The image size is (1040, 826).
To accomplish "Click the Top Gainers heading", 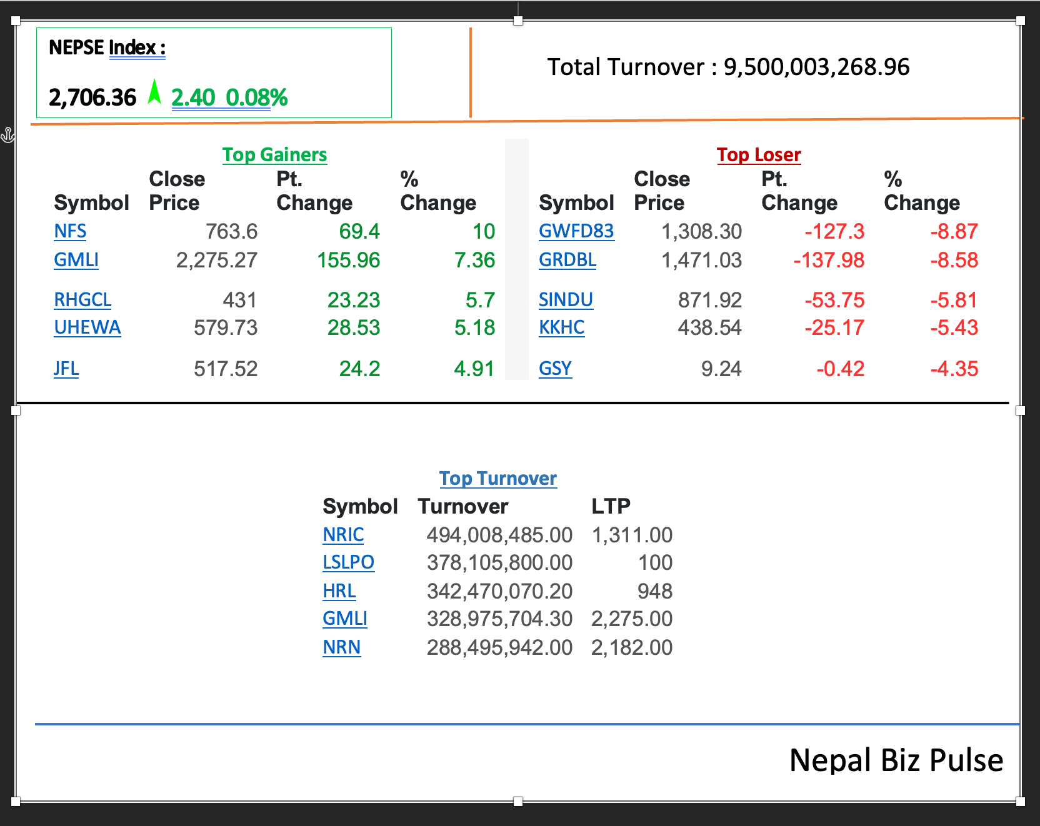I will click(x=274, y=154).
